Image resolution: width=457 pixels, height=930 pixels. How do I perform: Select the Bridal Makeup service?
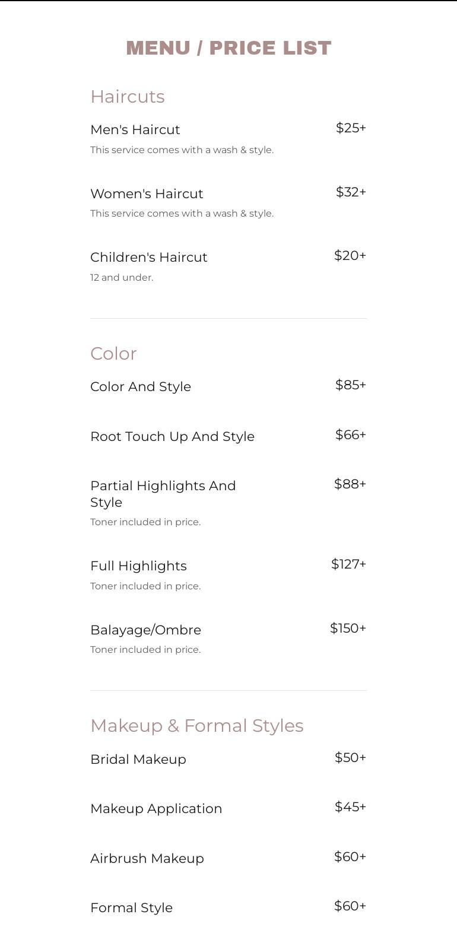tap(138, 760)
